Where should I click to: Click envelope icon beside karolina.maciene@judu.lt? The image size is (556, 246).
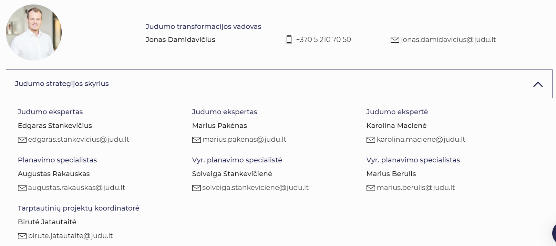(x=371, y=140)
